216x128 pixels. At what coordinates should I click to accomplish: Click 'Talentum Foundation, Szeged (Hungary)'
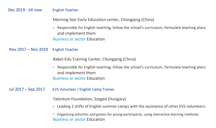(x=90, y=99)
